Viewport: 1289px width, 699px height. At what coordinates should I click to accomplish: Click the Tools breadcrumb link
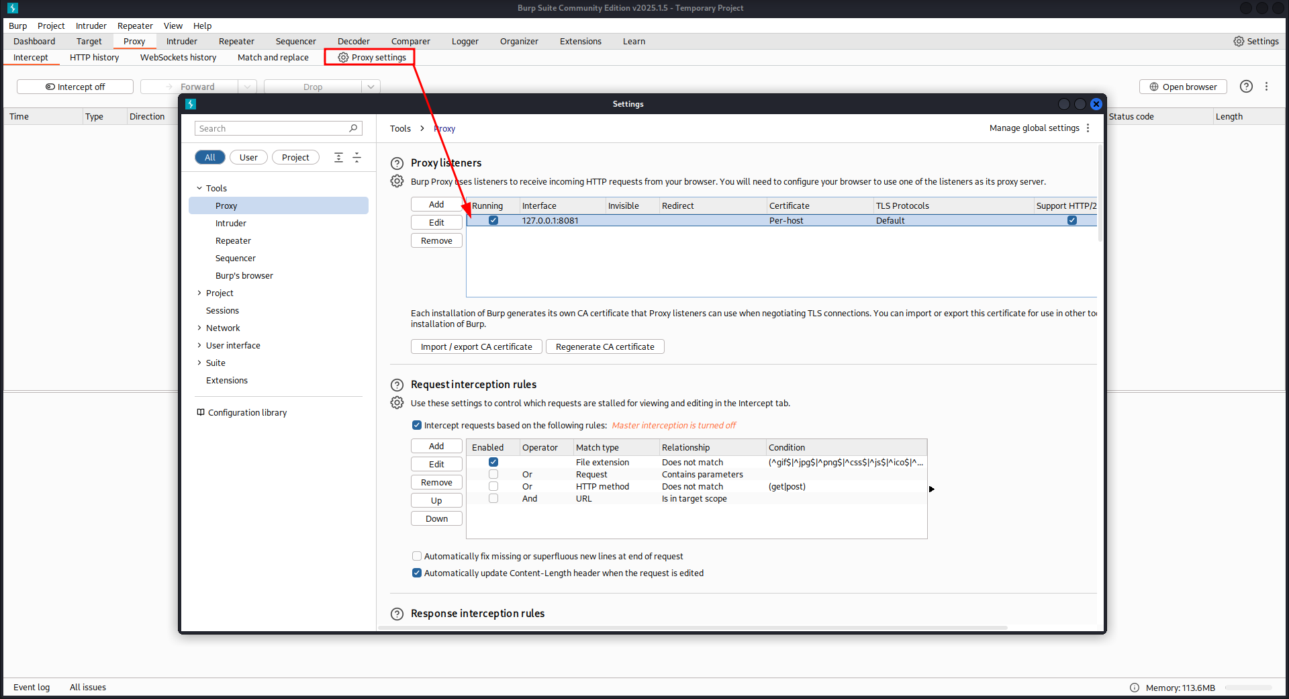tap(400, 128)
